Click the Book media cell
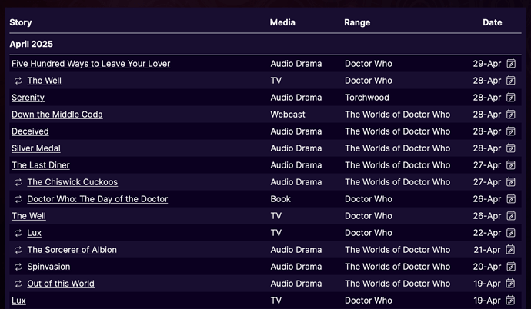 click(280, 199)
